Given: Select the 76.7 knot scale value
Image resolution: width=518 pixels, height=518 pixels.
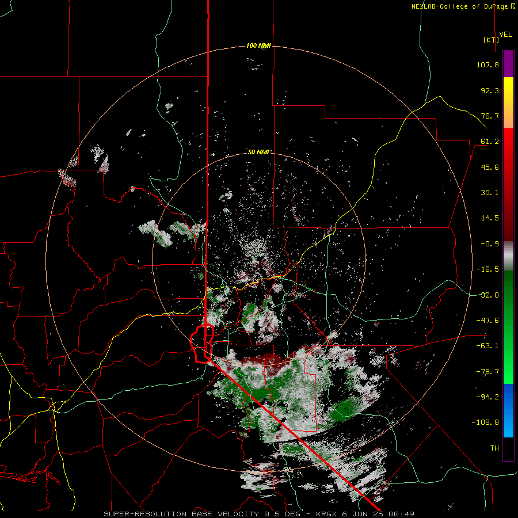Looking at the screenshot, I should 490,116.
